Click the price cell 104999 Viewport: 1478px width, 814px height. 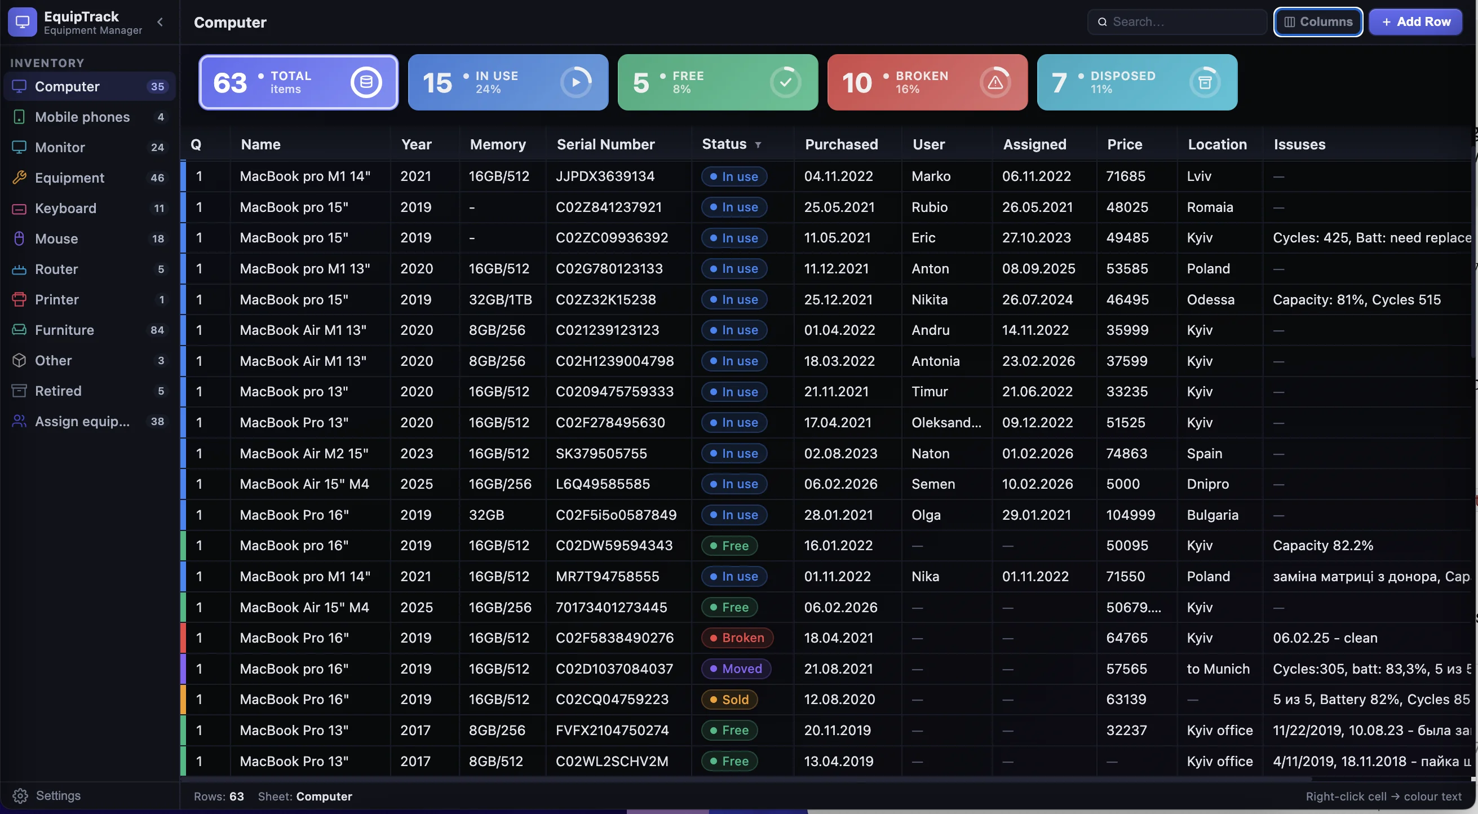(x=1130, y=515)
